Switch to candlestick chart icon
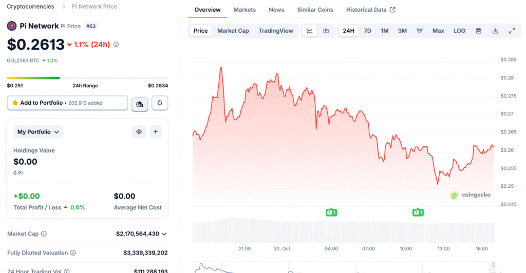Screen dimensions: 526x273 (x=326, y=31)
